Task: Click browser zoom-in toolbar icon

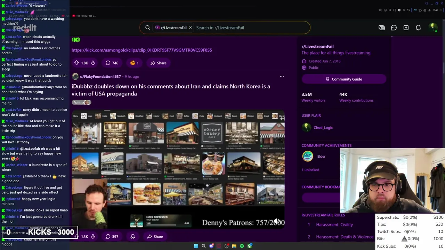Action: 380,10
